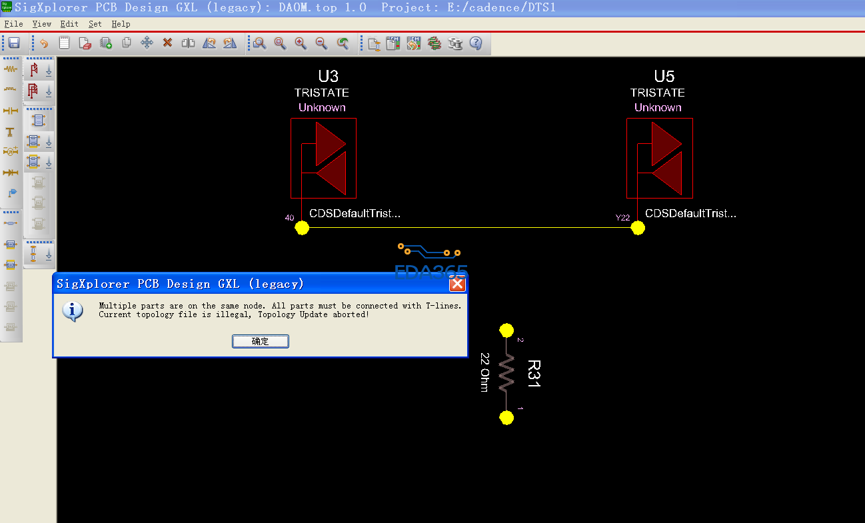Click the page-with-eraser toolbar icon

[x=85, y=43]
